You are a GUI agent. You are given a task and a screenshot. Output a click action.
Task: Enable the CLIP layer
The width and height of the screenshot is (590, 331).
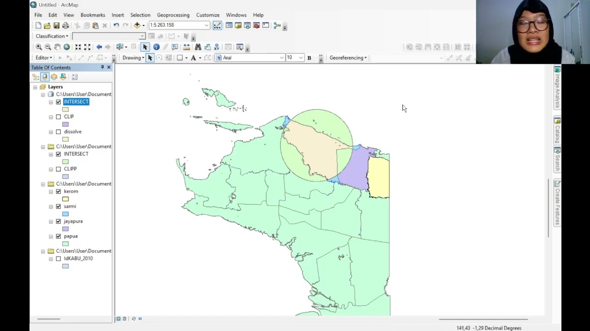click(59, 117)
